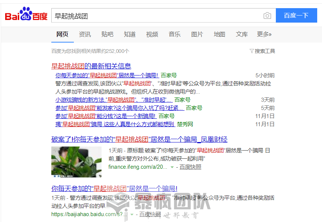Image resolution: width=322 pixels, height=222 pixels.
Task: Click the baijiahao.baidu.com result URL
Action: tap(89, 214)
